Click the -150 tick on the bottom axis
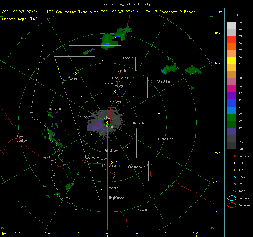This screenshot has height=237, width=253. [17, 233]
